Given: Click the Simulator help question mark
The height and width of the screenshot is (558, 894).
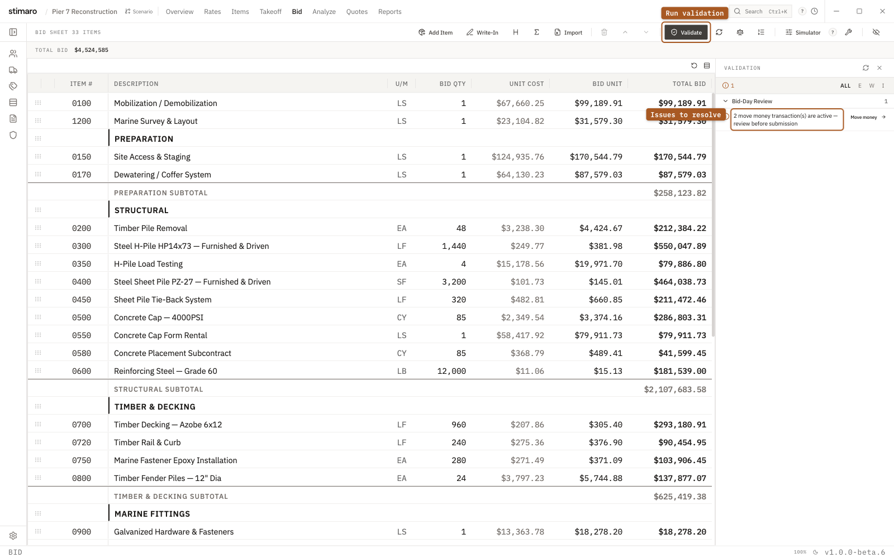Looking at the screenshot, I should [833, 32].
